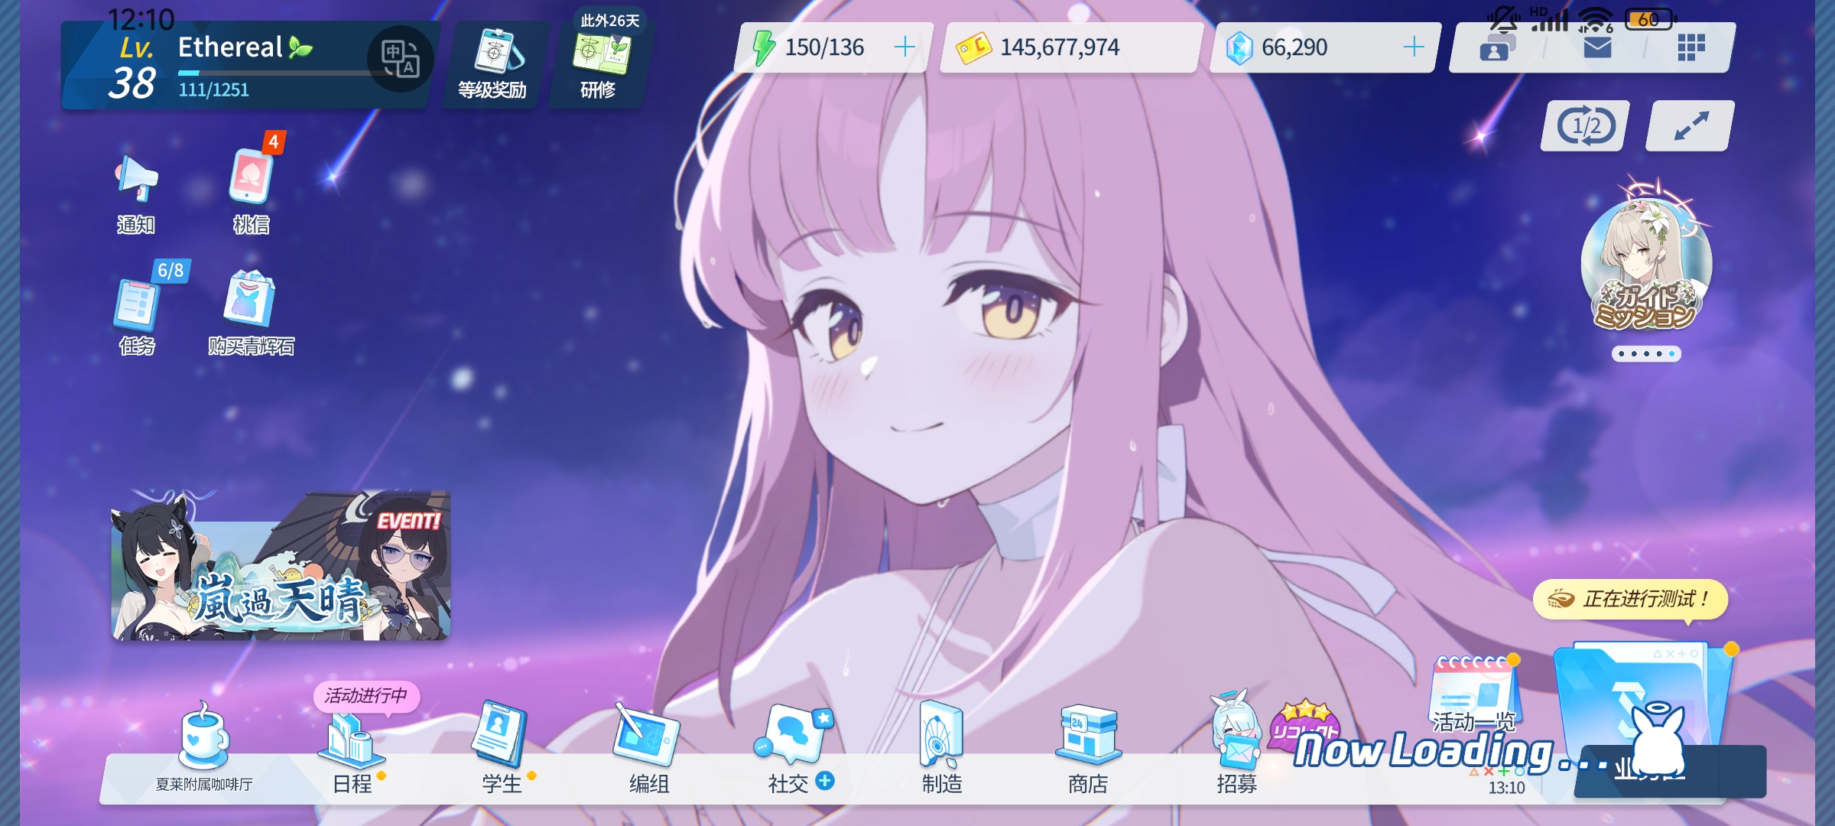Open the grid menu icon
Screen dimensions: 1835x826
[x=1690, y=47]
